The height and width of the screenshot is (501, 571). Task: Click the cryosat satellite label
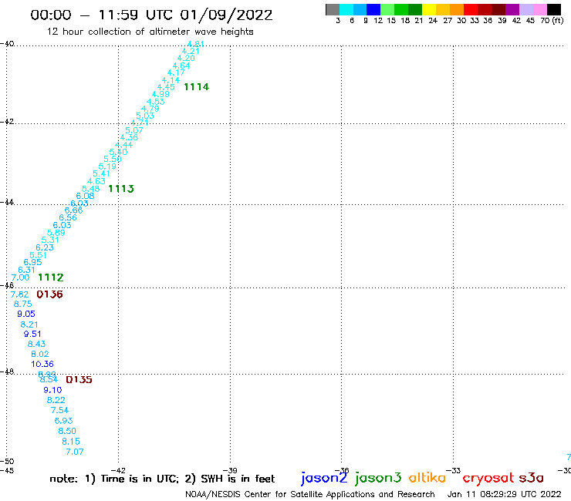(x=488, y=479)
